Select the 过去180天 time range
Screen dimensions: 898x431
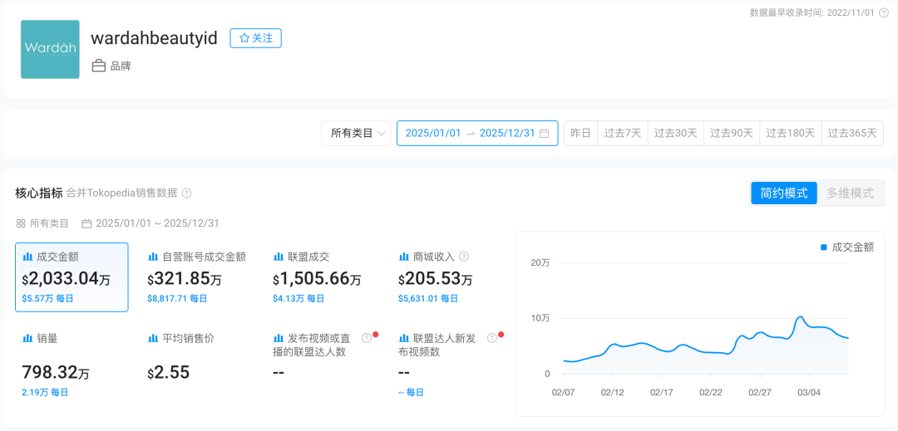pos(791,133)
